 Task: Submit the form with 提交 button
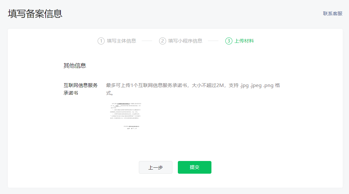pyautogui.click(x=194, y=167)
